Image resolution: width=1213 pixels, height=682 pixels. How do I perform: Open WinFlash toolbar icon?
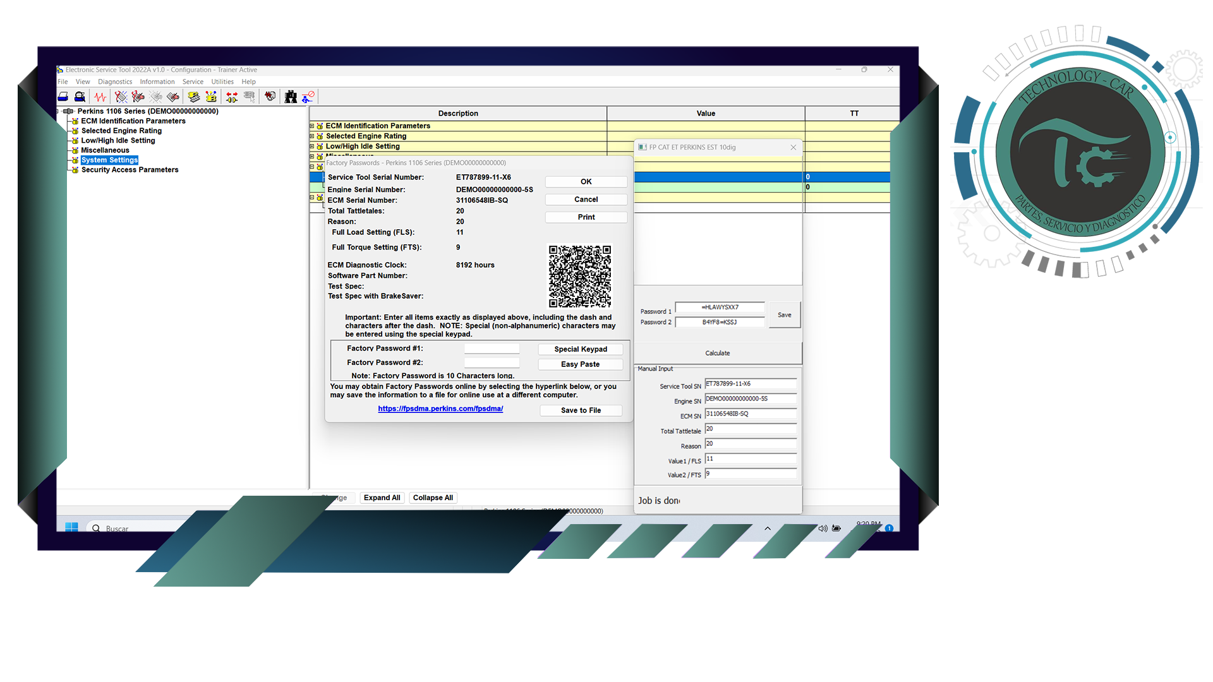tap(270, 97)
